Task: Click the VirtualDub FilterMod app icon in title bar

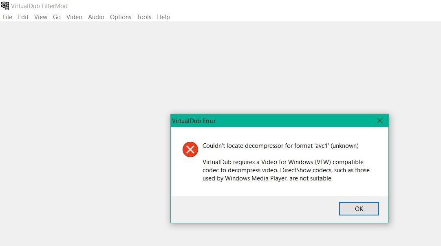Action: click(x=5, y=6)
